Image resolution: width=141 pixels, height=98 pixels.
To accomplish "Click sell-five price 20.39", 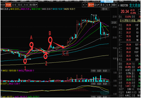I will 129,25.
